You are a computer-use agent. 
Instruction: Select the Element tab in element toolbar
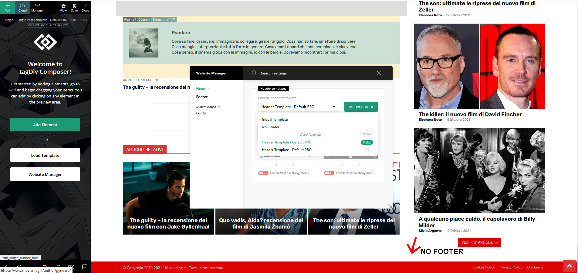tap(159, 20)
